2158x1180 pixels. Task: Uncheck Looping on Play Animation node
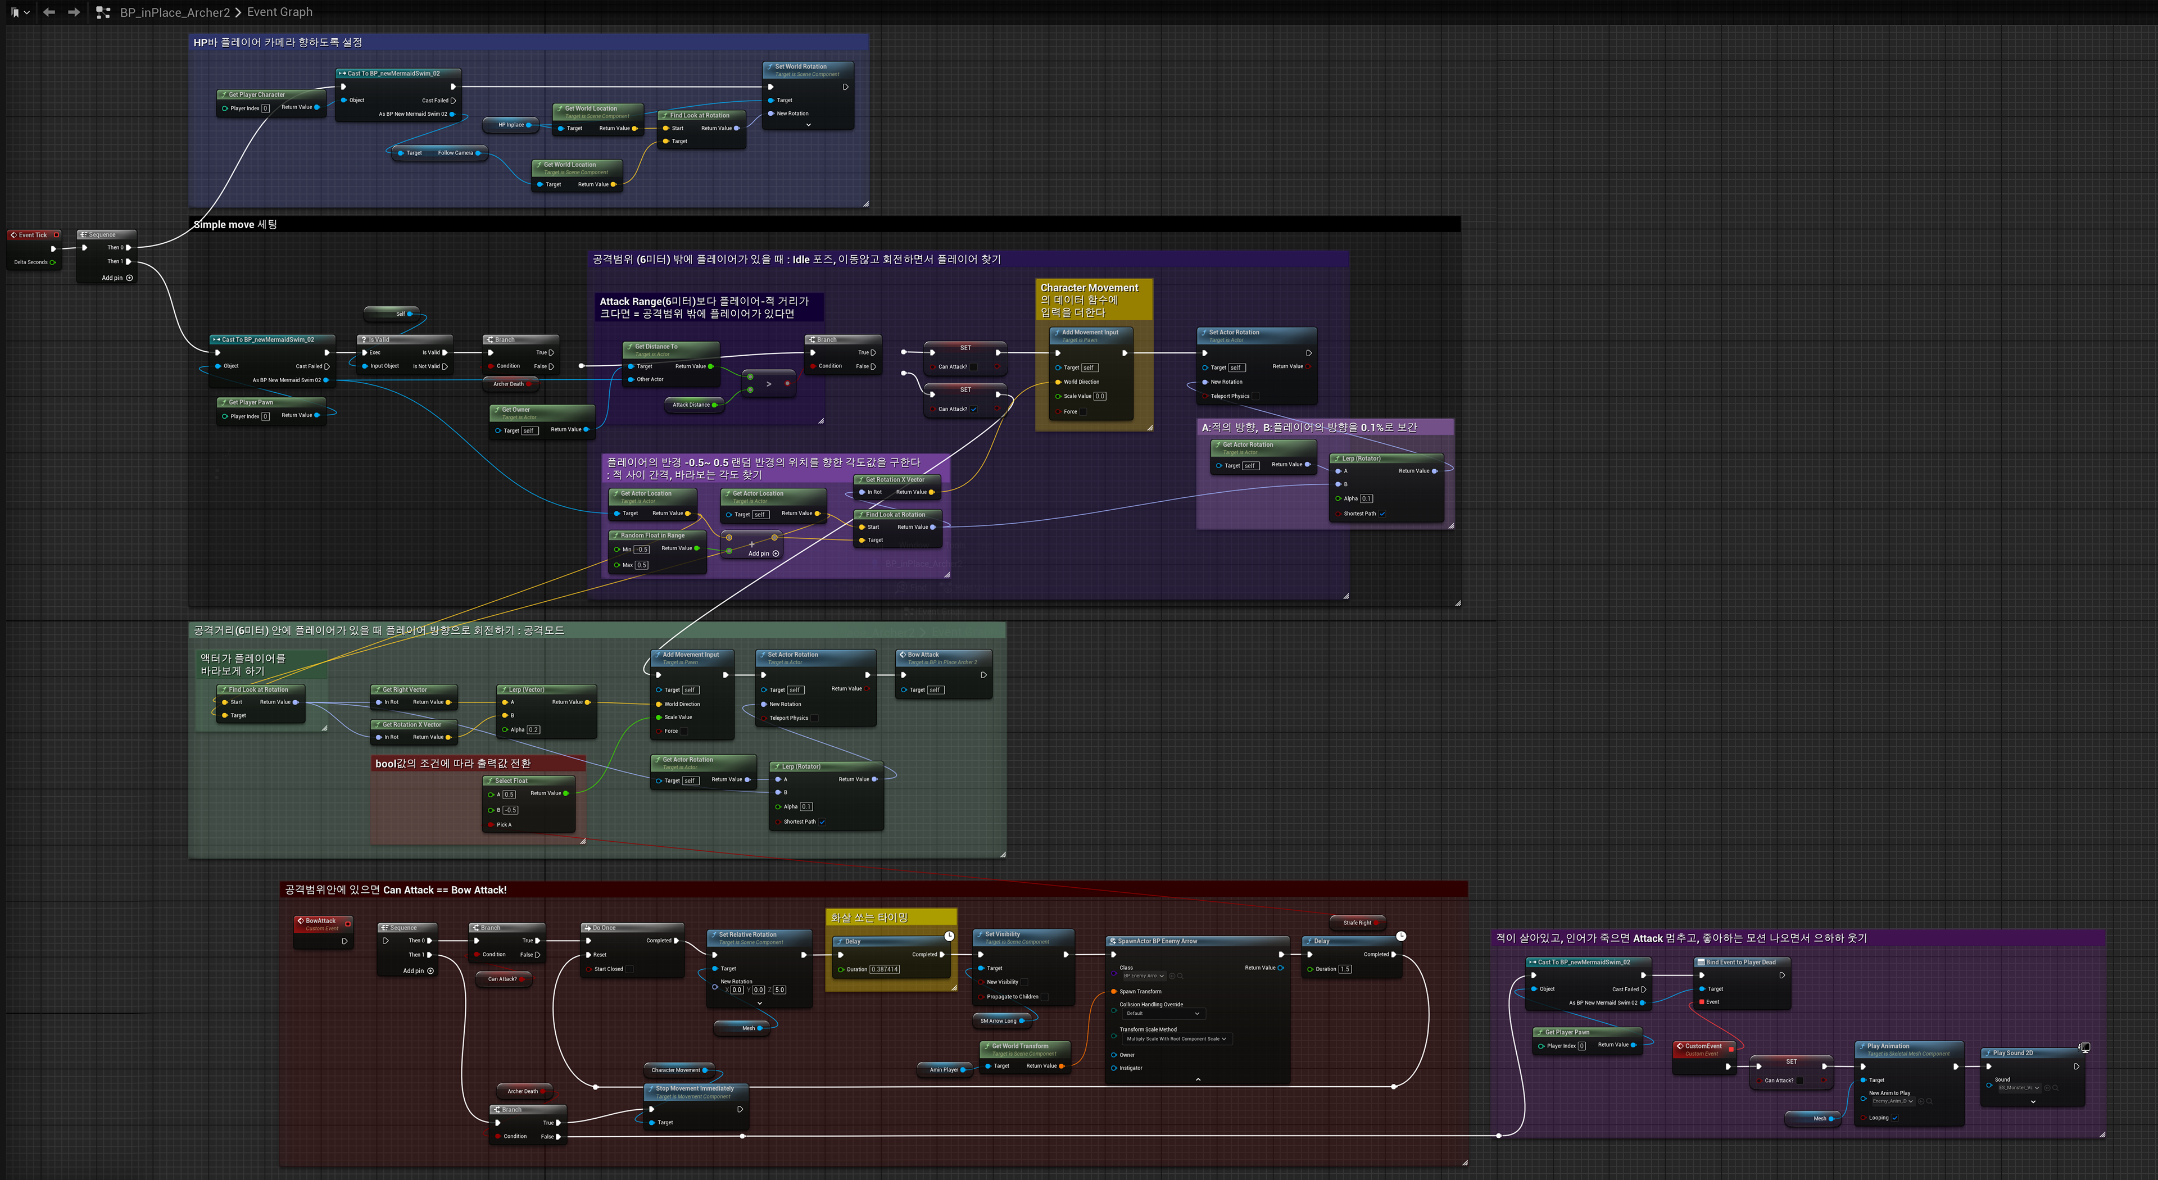coord(1895,1117)
